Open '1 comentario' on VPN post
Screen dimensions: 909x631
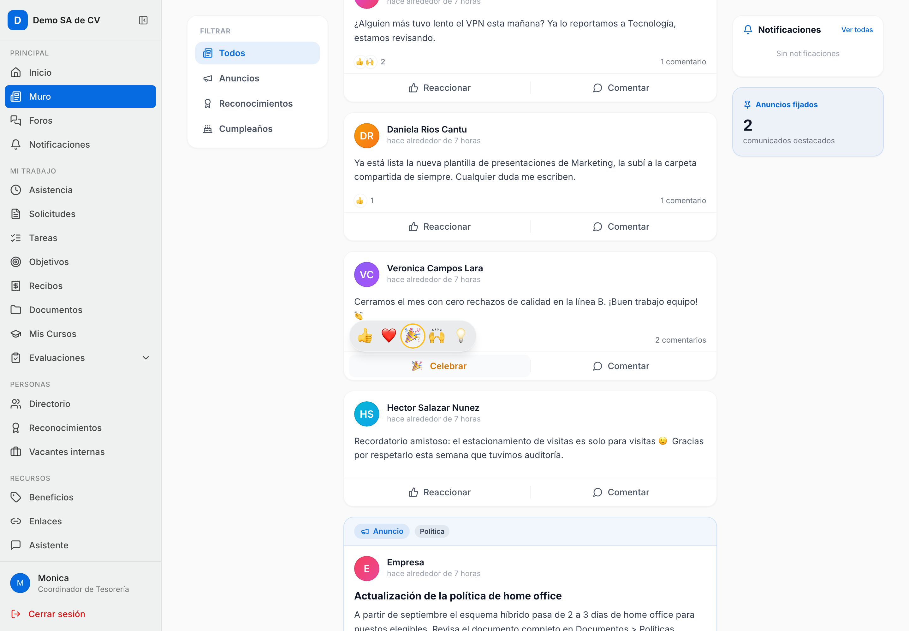(683, 62)
